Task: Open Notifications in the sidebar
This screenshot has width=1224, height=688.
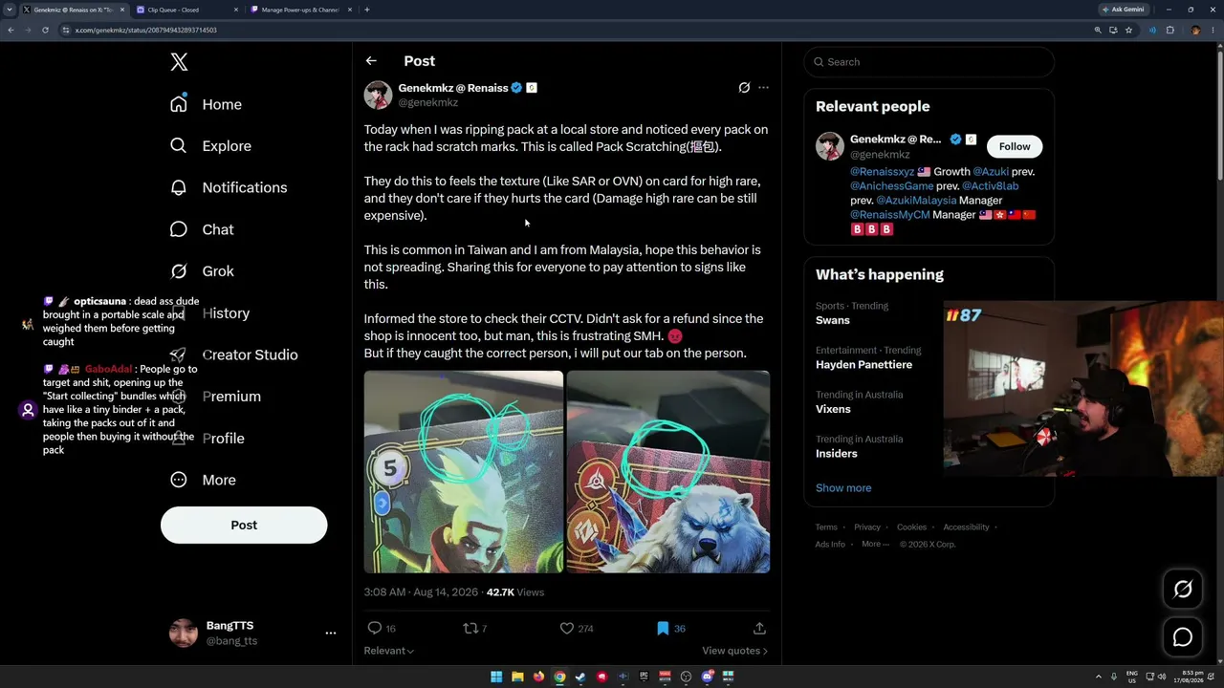Action: 229,187
